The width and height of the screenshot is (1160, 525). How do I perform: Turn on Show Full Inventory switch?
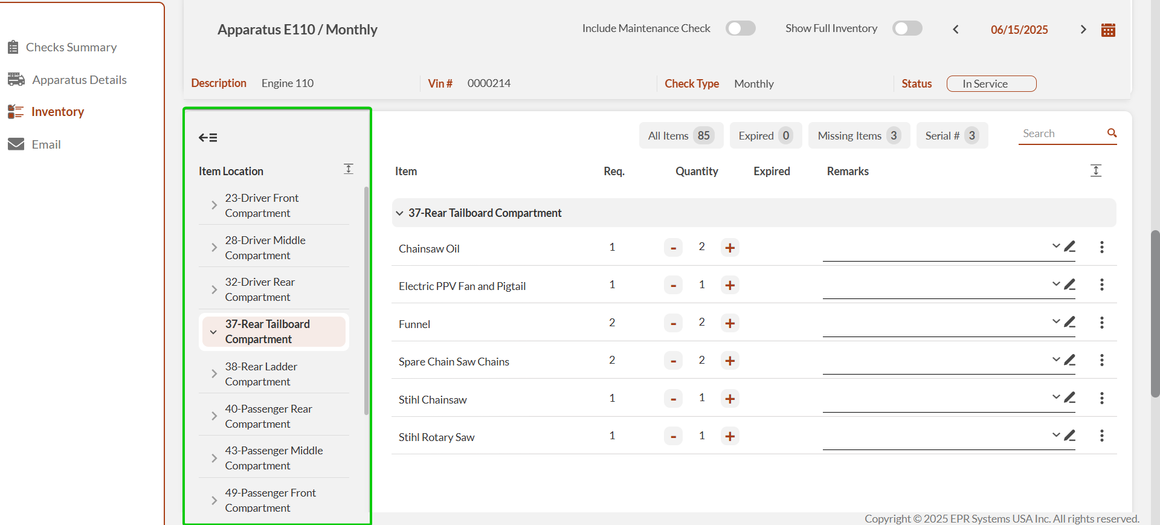pos(907,28)
